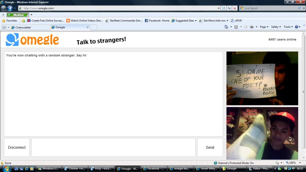
Task: Click the Add to Favorites Bar icon
Action: pyautogui.click(x=23, y=21)
